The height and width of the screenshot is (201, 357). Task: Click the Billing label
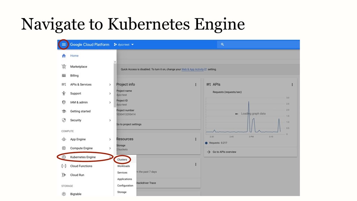point(74,75)
